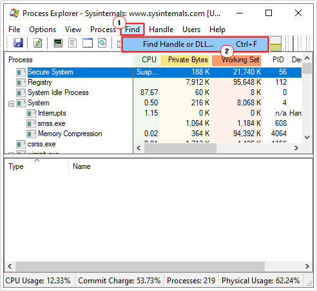Click the window's maximize button
Viewport: 317px width, 291px height.
(269, 13)
